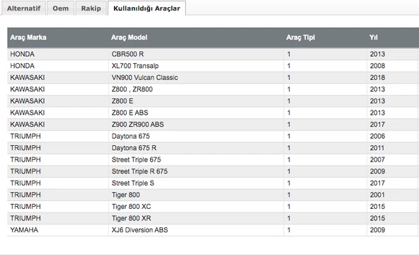Click the Yıl column header
The width and height of the screenshot is (419, 255).
pos(374,38)
